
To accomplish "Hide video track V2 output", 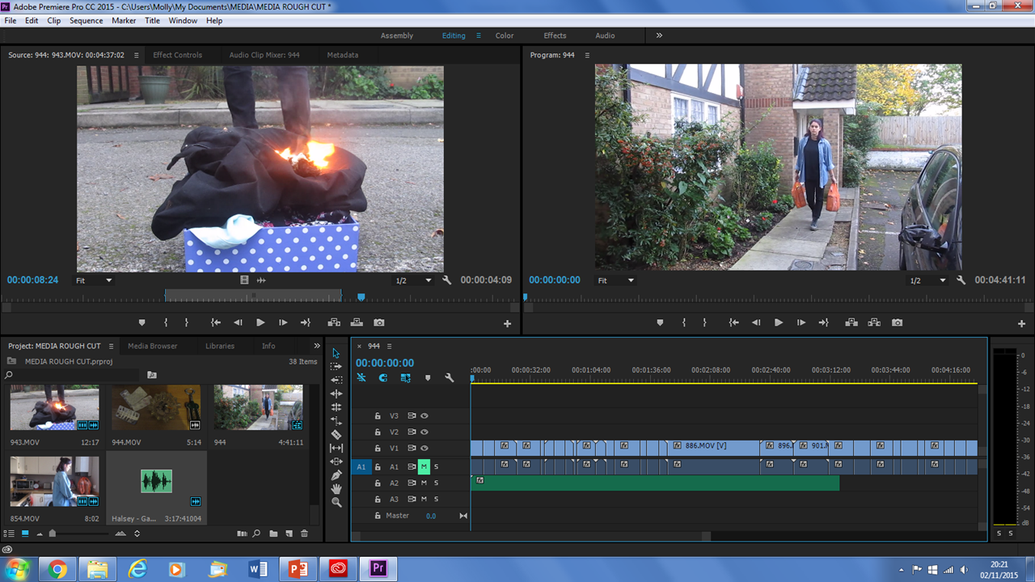I will coord(424,432).
